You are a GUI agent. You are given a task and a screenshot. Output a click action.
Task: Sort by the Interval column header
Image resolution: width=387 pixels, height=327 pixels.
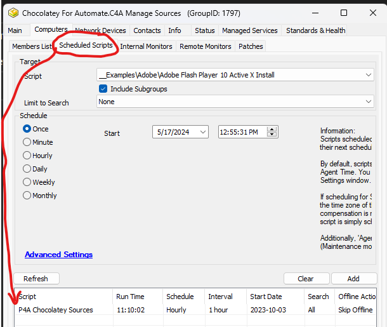(x=226, y=297)
